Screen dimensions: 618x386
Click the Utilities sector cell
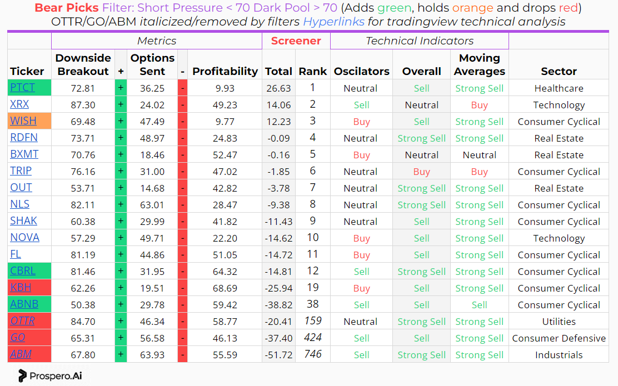pos(559,322)
